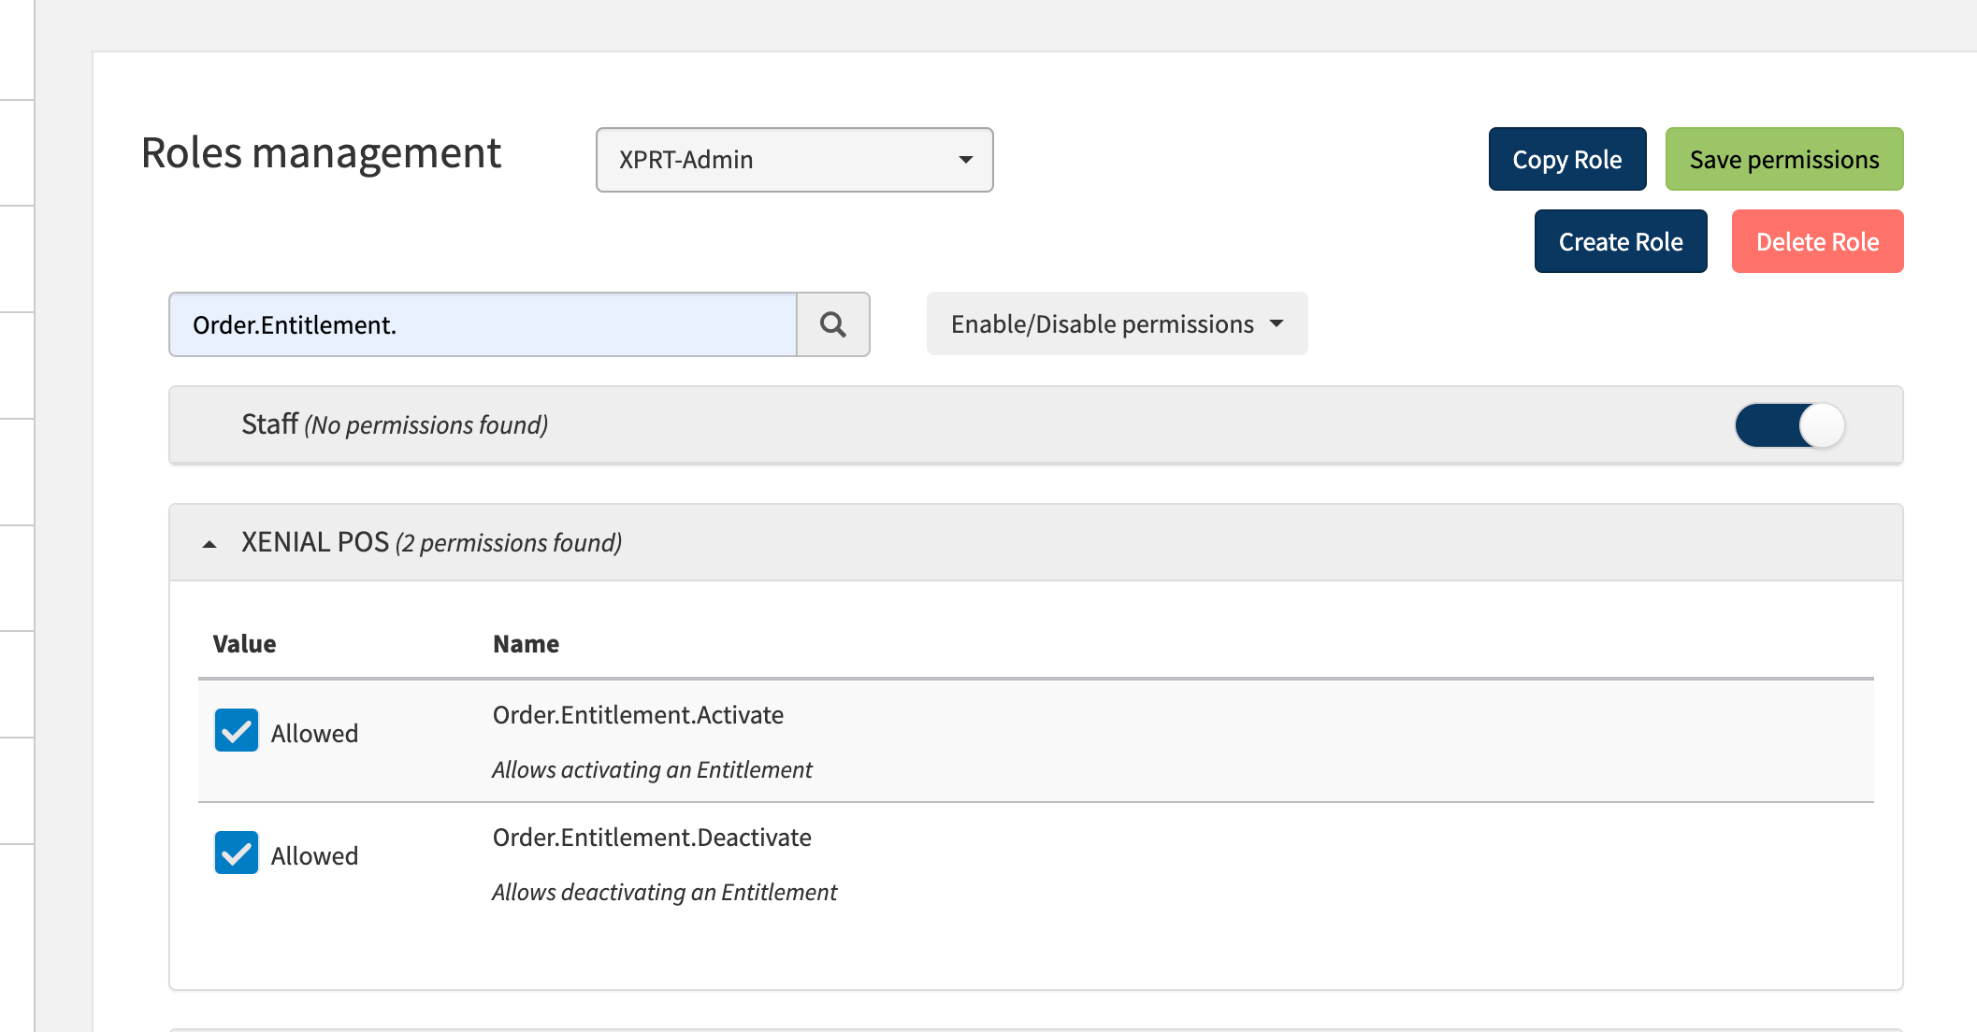Click the checkmark icon for Order.Entitlement.Deactivate
Viewport: 1977px width, 1032px height.
[237, 853]
